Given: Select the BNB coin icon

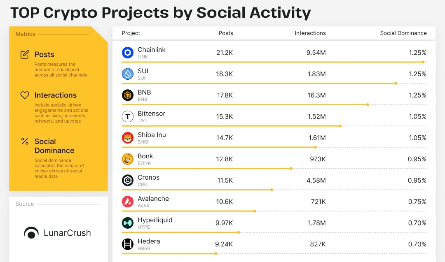Looking at the screenshot, I should point(128,95).
